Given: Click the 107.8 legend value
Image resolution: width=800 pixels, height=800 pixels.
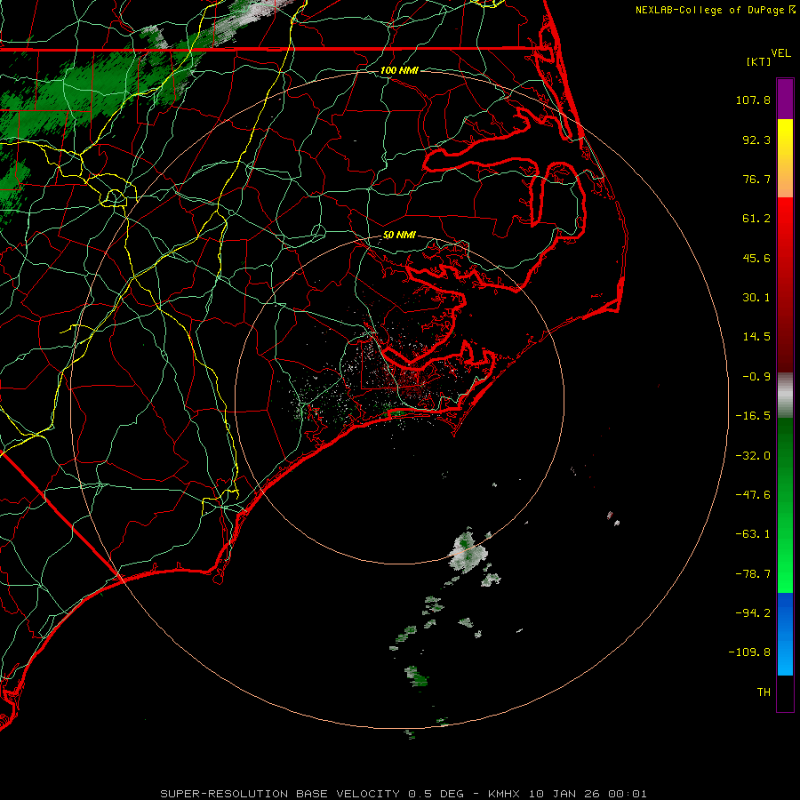Looking at the screenshot, I should 753,100.
